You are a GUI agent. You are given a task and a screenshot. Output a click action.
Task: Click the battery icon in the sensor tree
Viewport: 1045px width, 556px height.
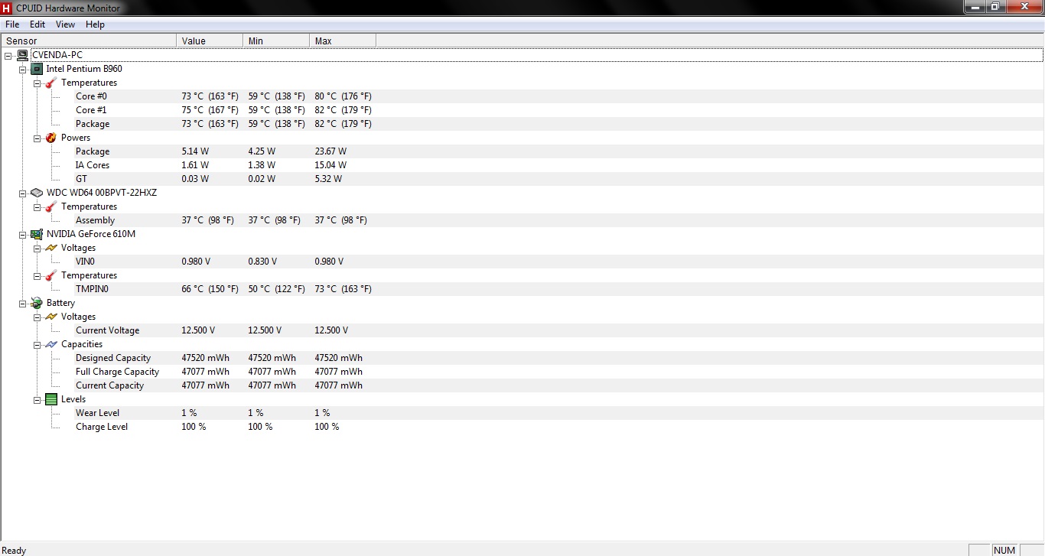[x=37, y=303]
